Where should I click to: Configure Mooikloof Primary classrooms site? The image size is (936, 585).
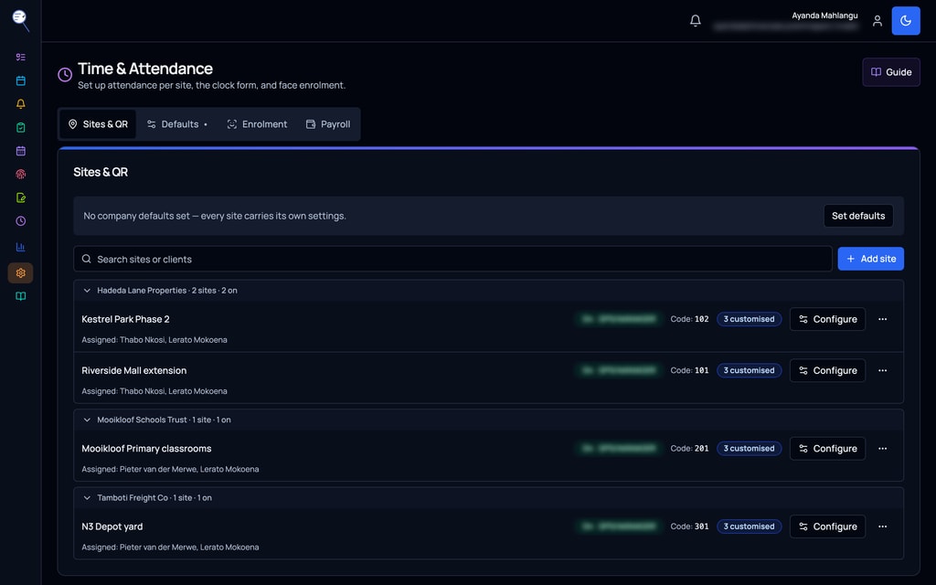(x=827, y=449)
